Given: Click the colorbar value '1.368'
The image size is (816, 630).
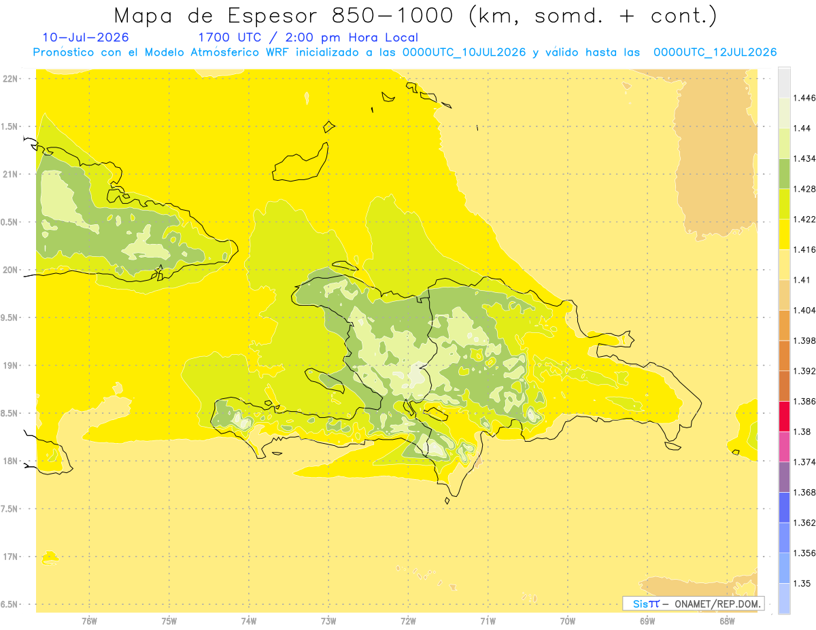Looking at the screenshot, I should tap(804, 493).
